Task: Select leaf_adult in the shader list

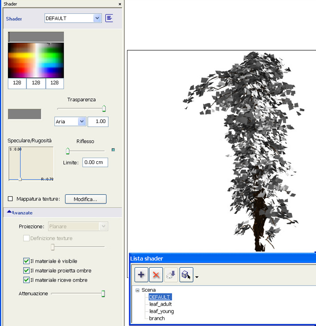Action: point(160,304)
